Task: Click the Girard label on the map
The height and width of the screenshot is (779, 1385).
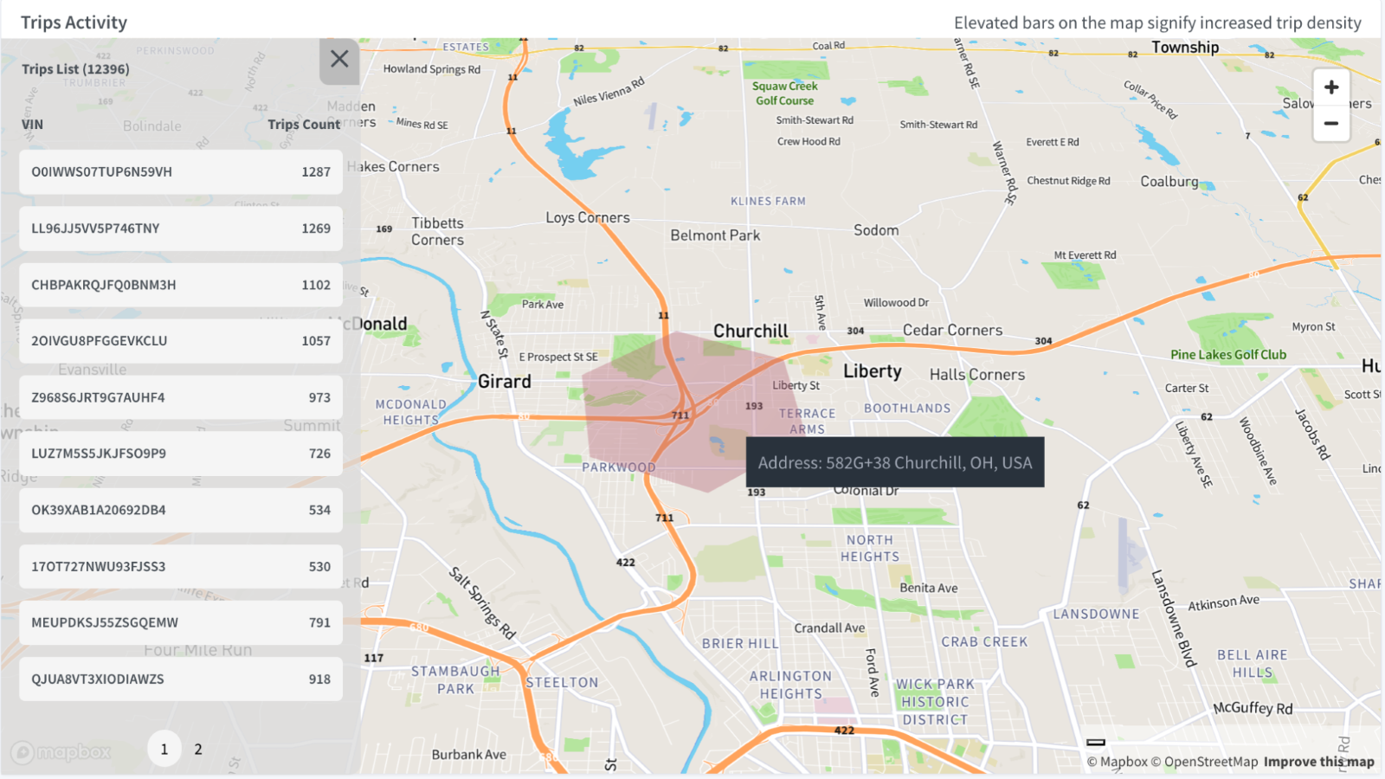Action: pos(505,382)
